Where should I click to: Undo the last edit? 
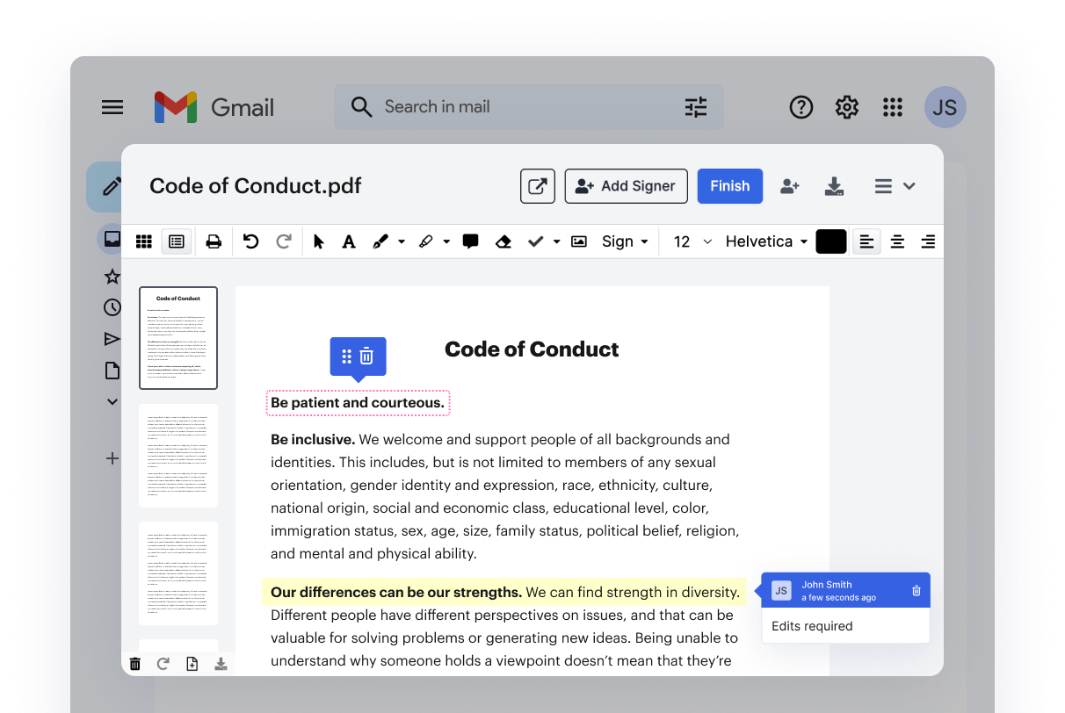(251, 241)
